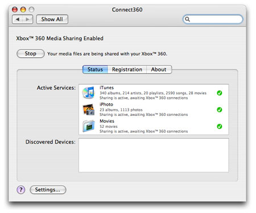Show All preference panes

[x=52, y=19]
